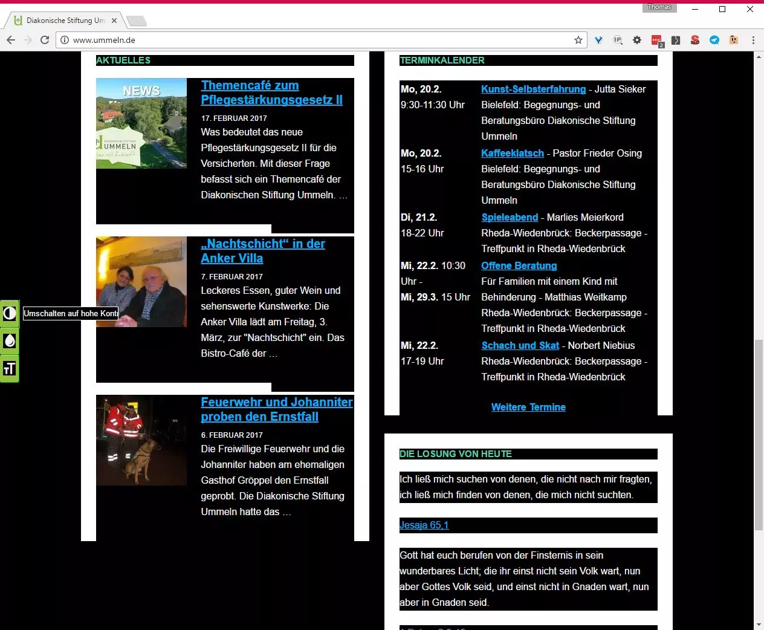Click the time text 18-22 Uhr
This screenshot has width=764, height=630.
coord(422,233)
